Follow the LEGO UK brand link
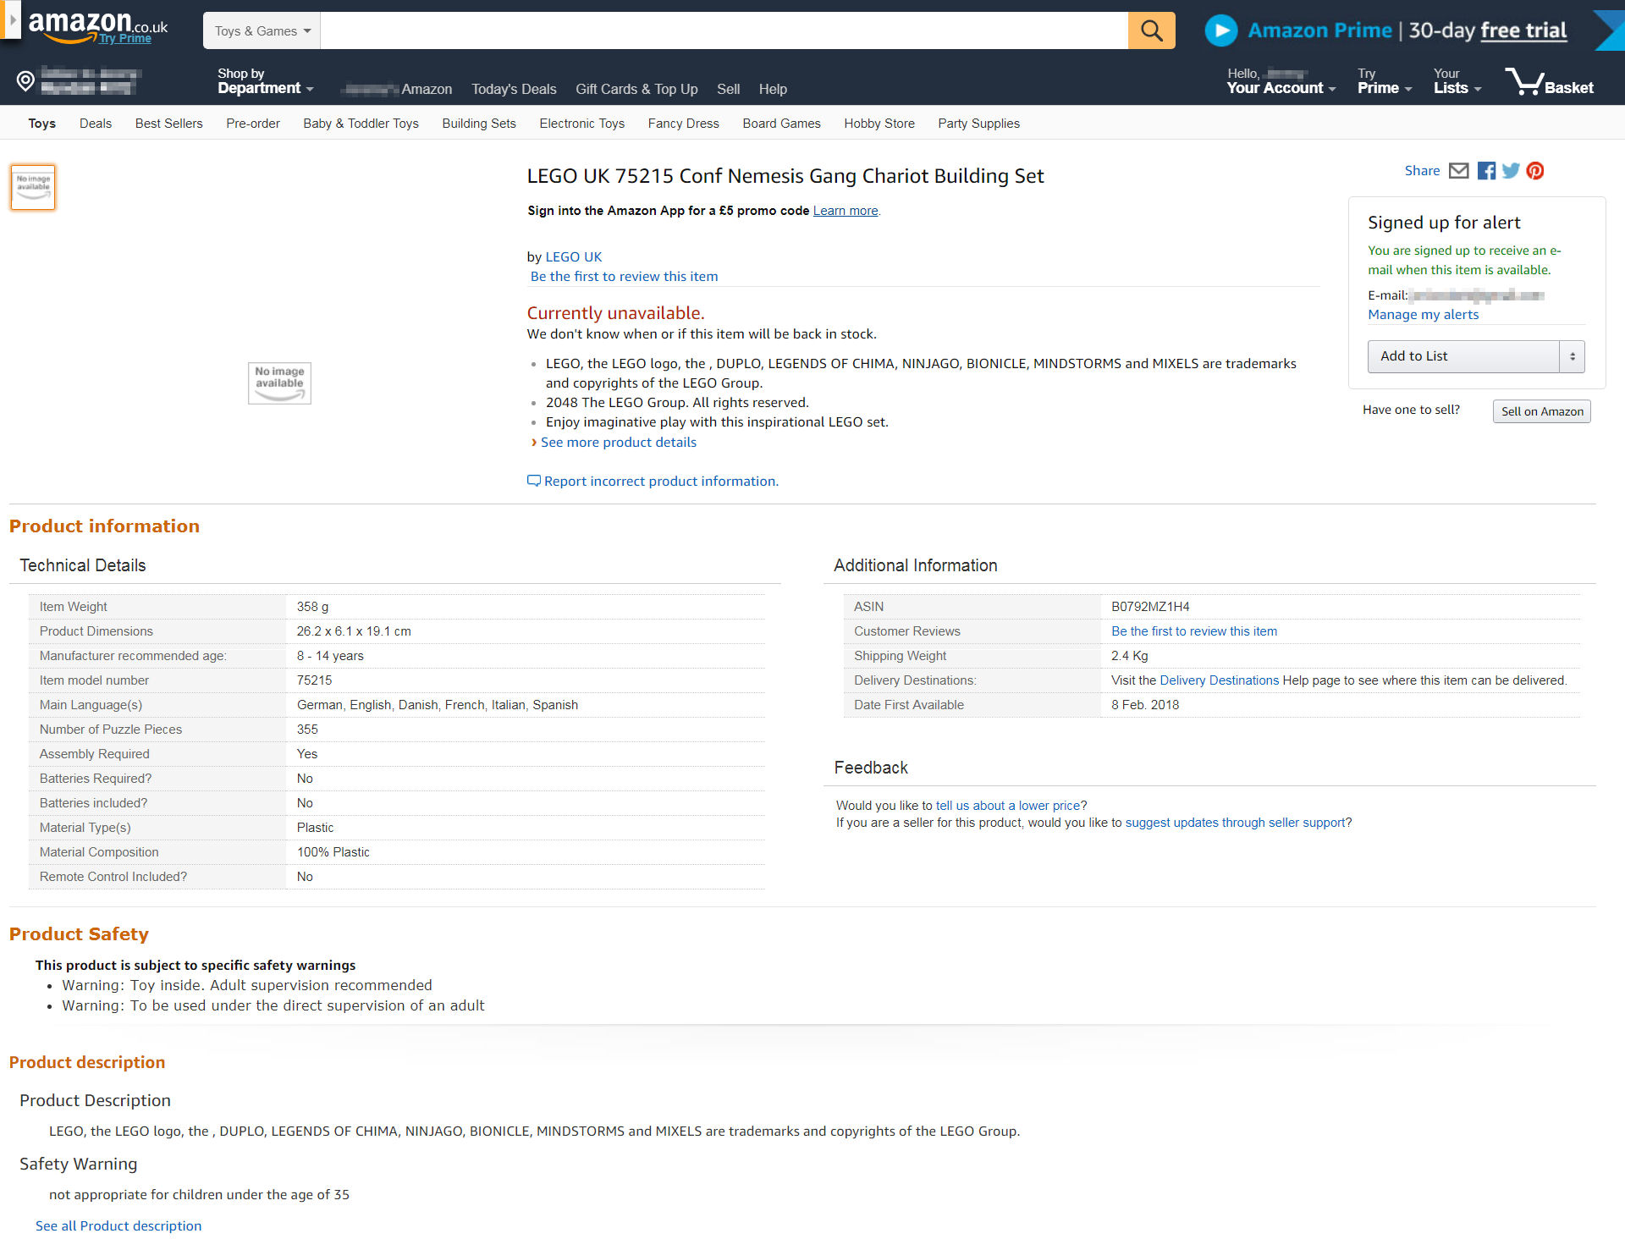1625x1250 pixels. 574,256
